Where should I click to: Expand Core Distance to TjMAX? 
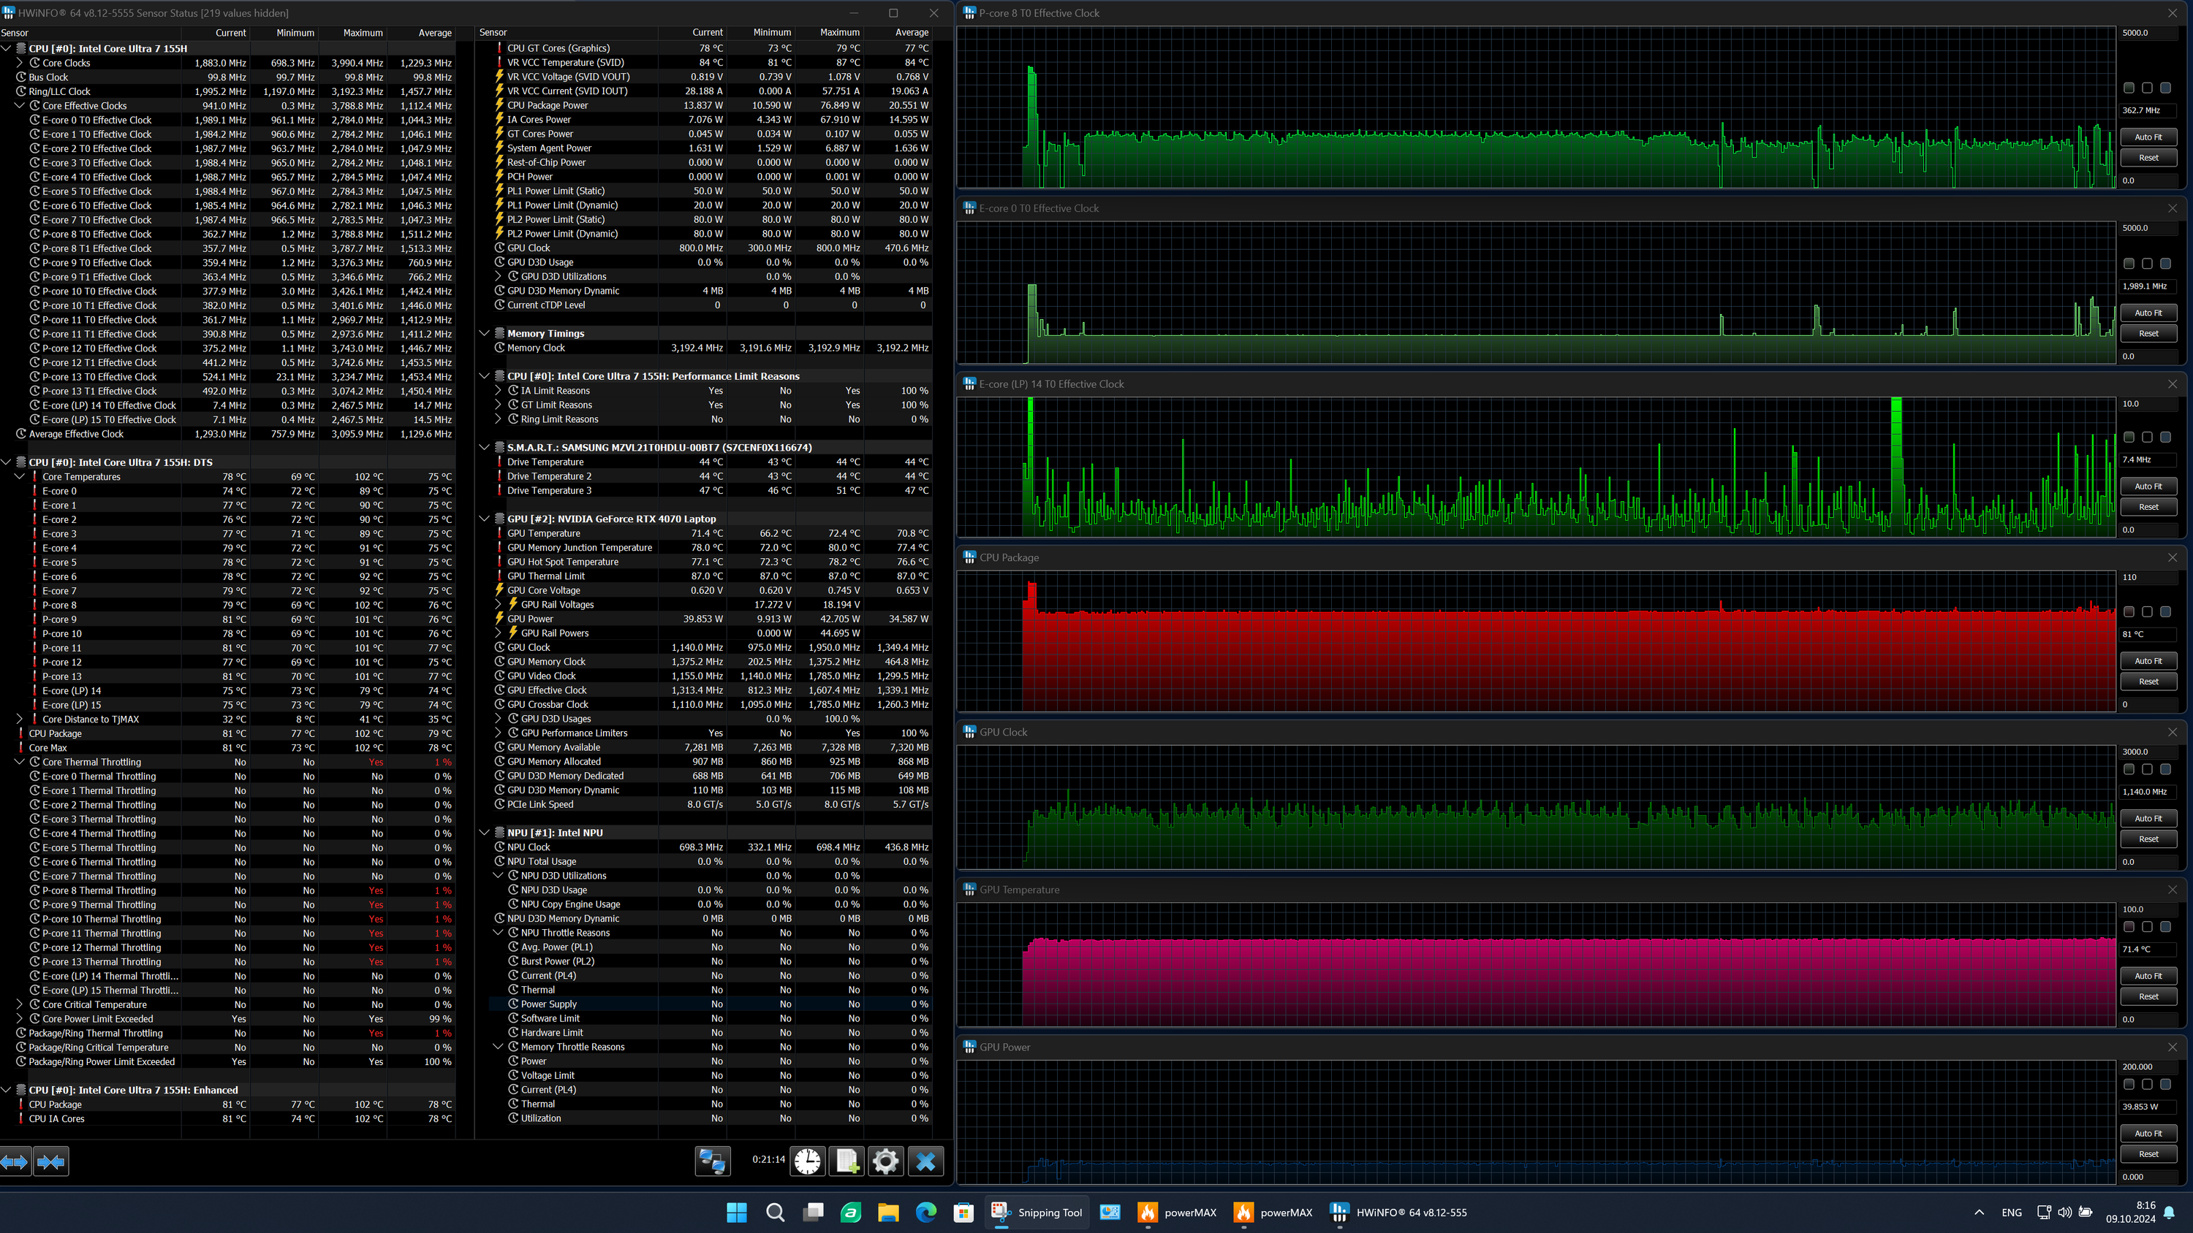click(x=20, y=719)
